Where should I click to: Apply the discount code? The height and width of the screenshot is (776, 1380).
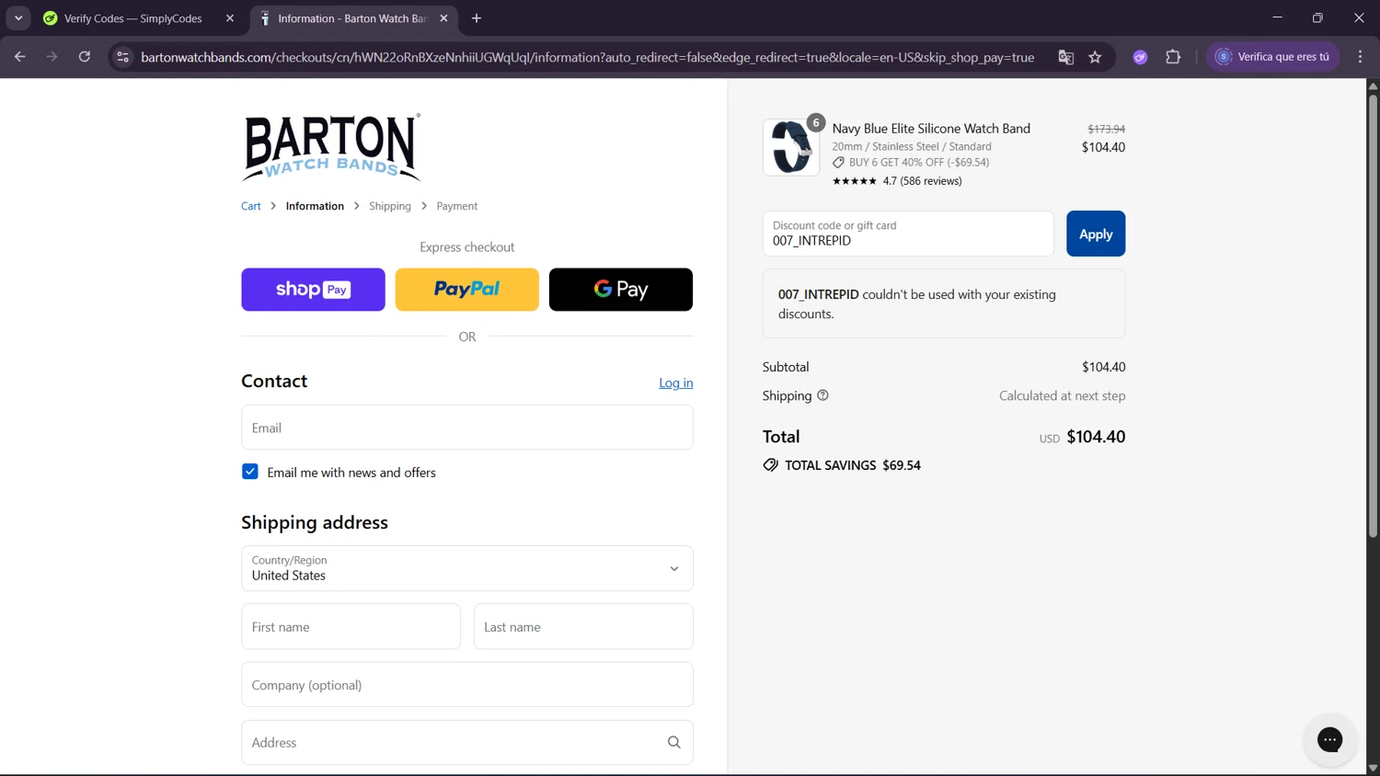pos(1096,234)
